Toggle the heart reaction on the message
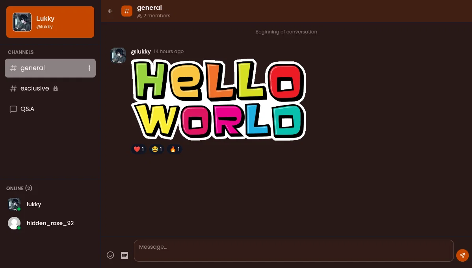The height and width of the screenshot is (268, 472). coord(139,149)
